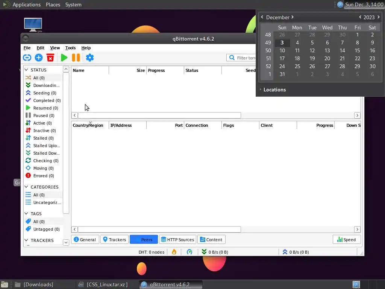Screen dimensions: 385x289
Task: Click the Peers tab
Action: coord(144,240)
